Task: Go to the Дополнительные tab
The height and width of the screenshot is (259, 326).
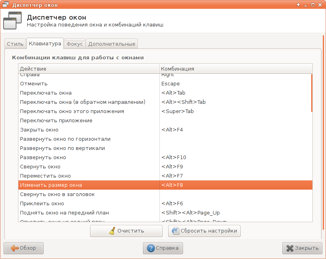Action: coord(112,44)
